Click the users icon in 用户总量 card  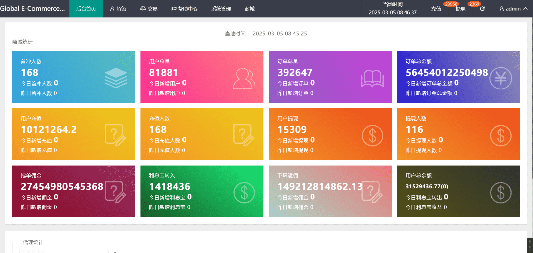[x=244, y=78]
